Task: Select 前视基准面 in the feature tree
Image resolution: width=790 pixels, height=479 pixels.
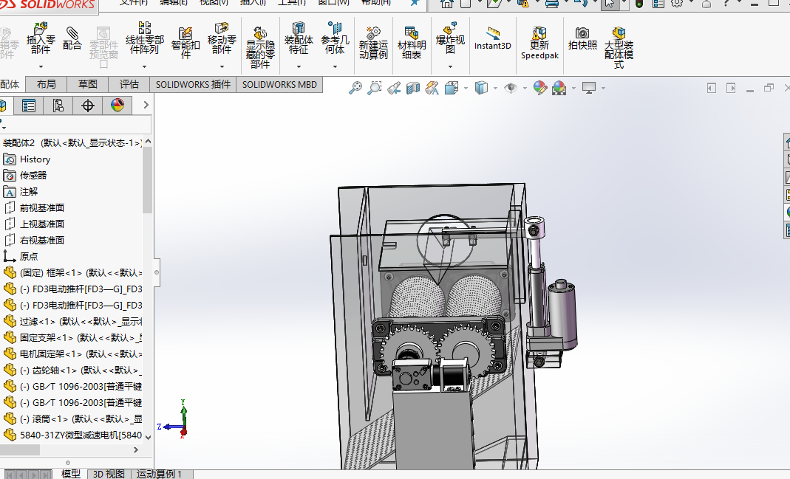Action: coord(41,207)
